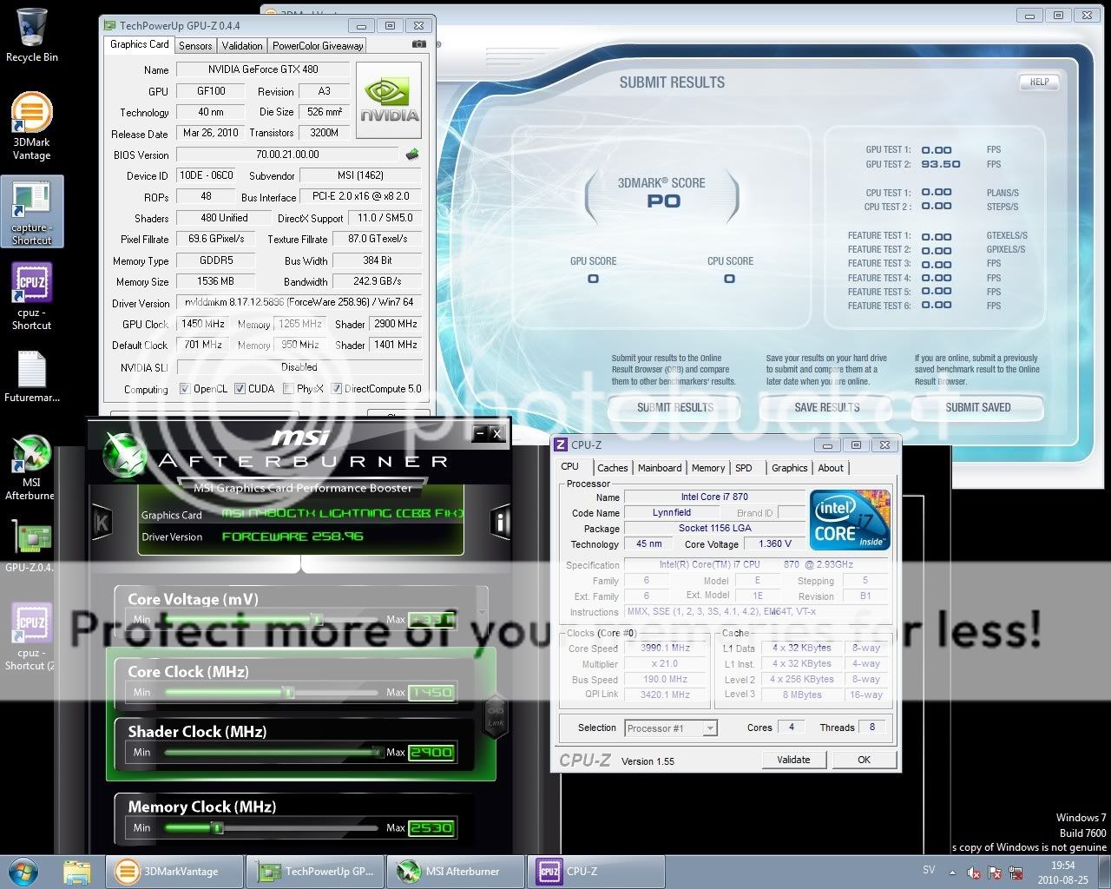The width and height of the screenshot is (1111, 889).
Task: Switch to GPU-Z Validation tab
Action: click(242, 46)
